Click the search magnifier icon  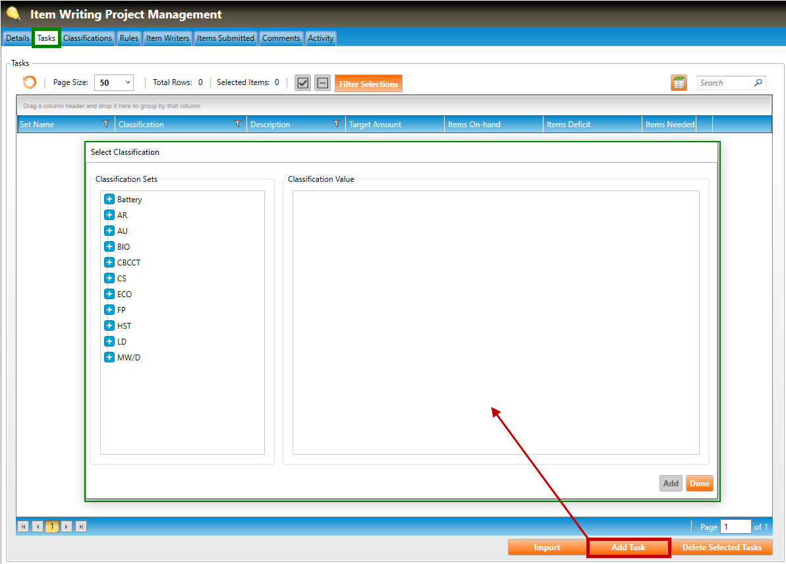[758, 83]
